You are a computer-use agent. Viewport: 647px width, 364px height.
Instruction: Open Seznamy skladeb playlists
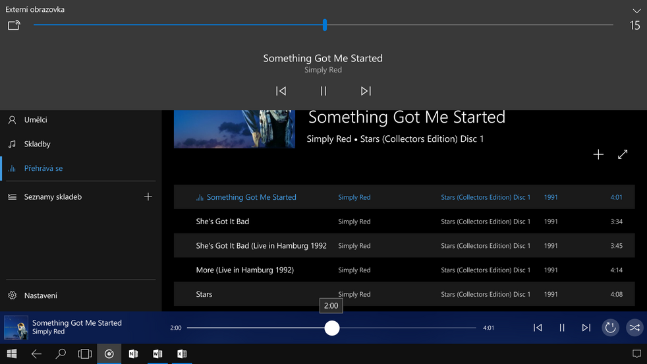pyautogui.click(x=53, y=197)
